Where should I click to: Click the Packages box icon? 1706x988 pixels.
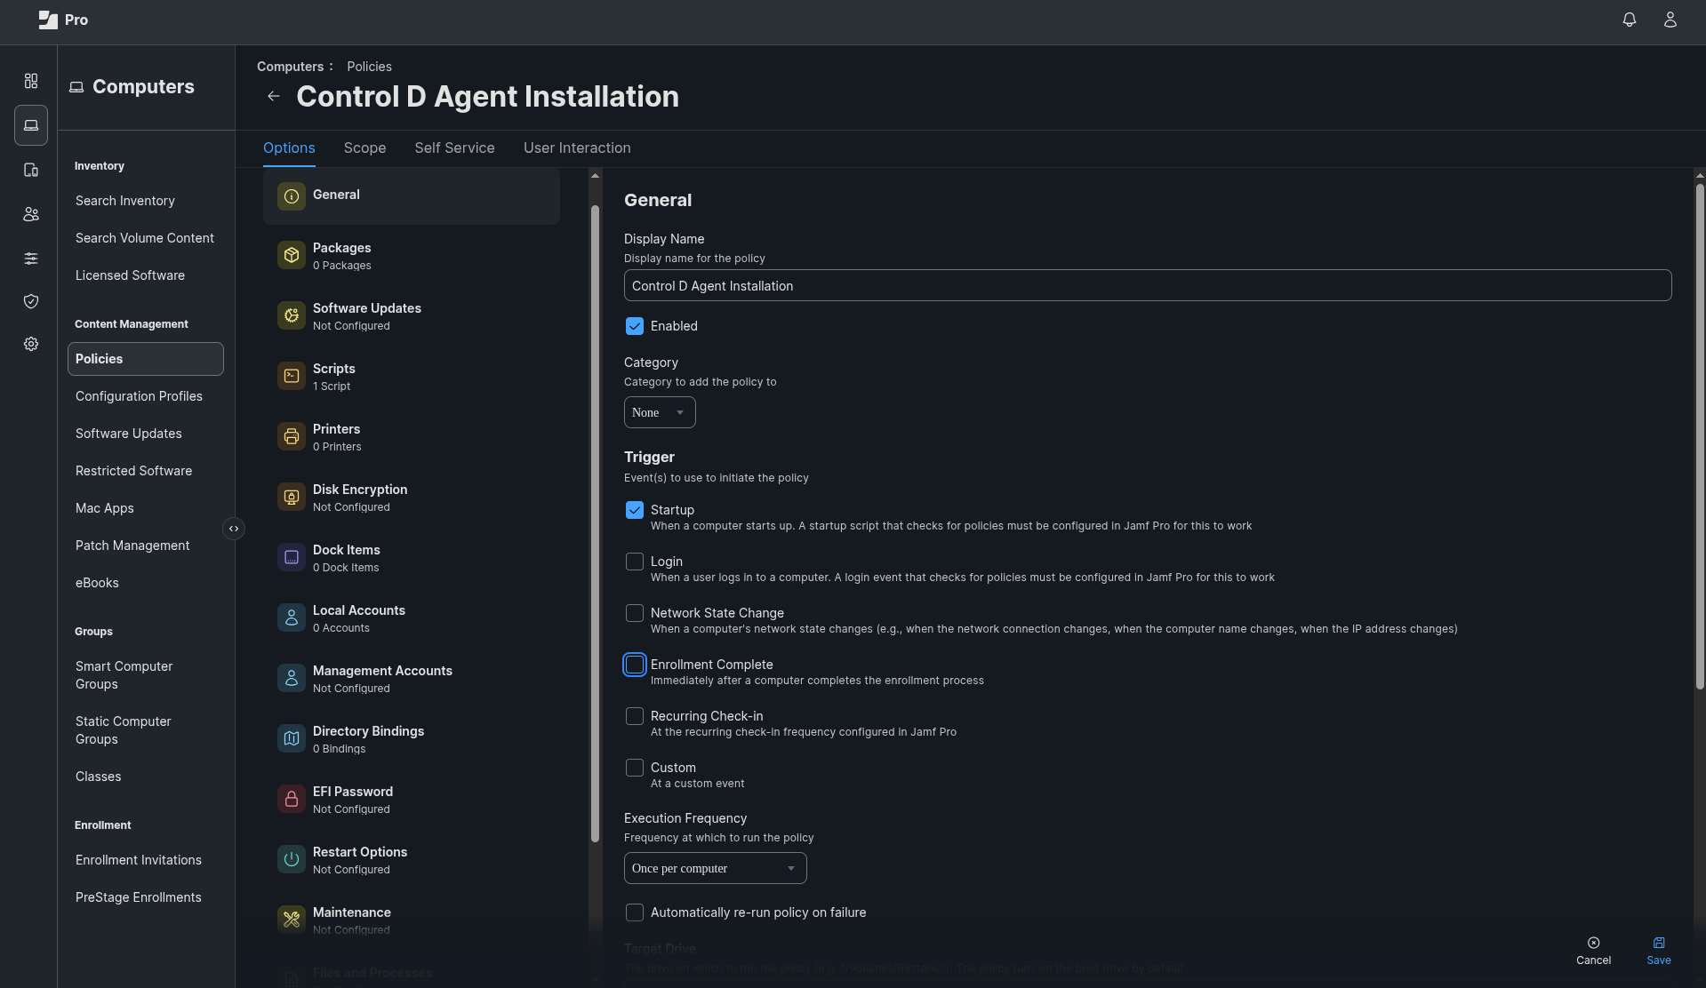[292, 256]
